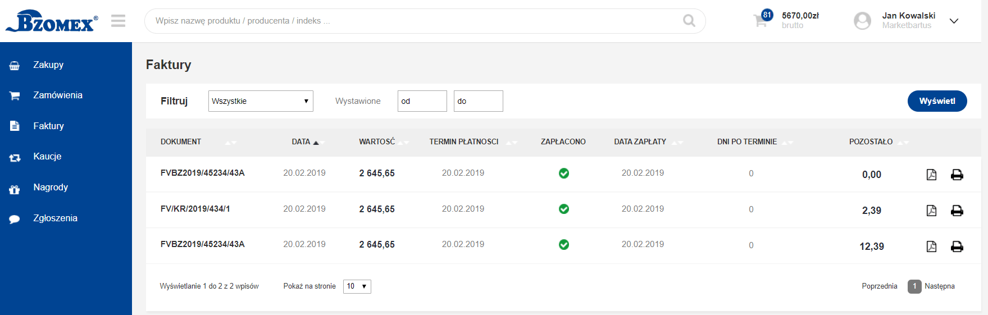Click the Nagrody gift icon in sidebar

[15, 189]
